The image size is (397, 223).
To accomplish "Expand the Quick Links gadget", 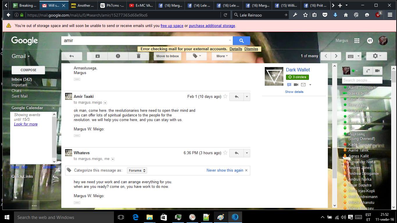I will pos(53,176).
